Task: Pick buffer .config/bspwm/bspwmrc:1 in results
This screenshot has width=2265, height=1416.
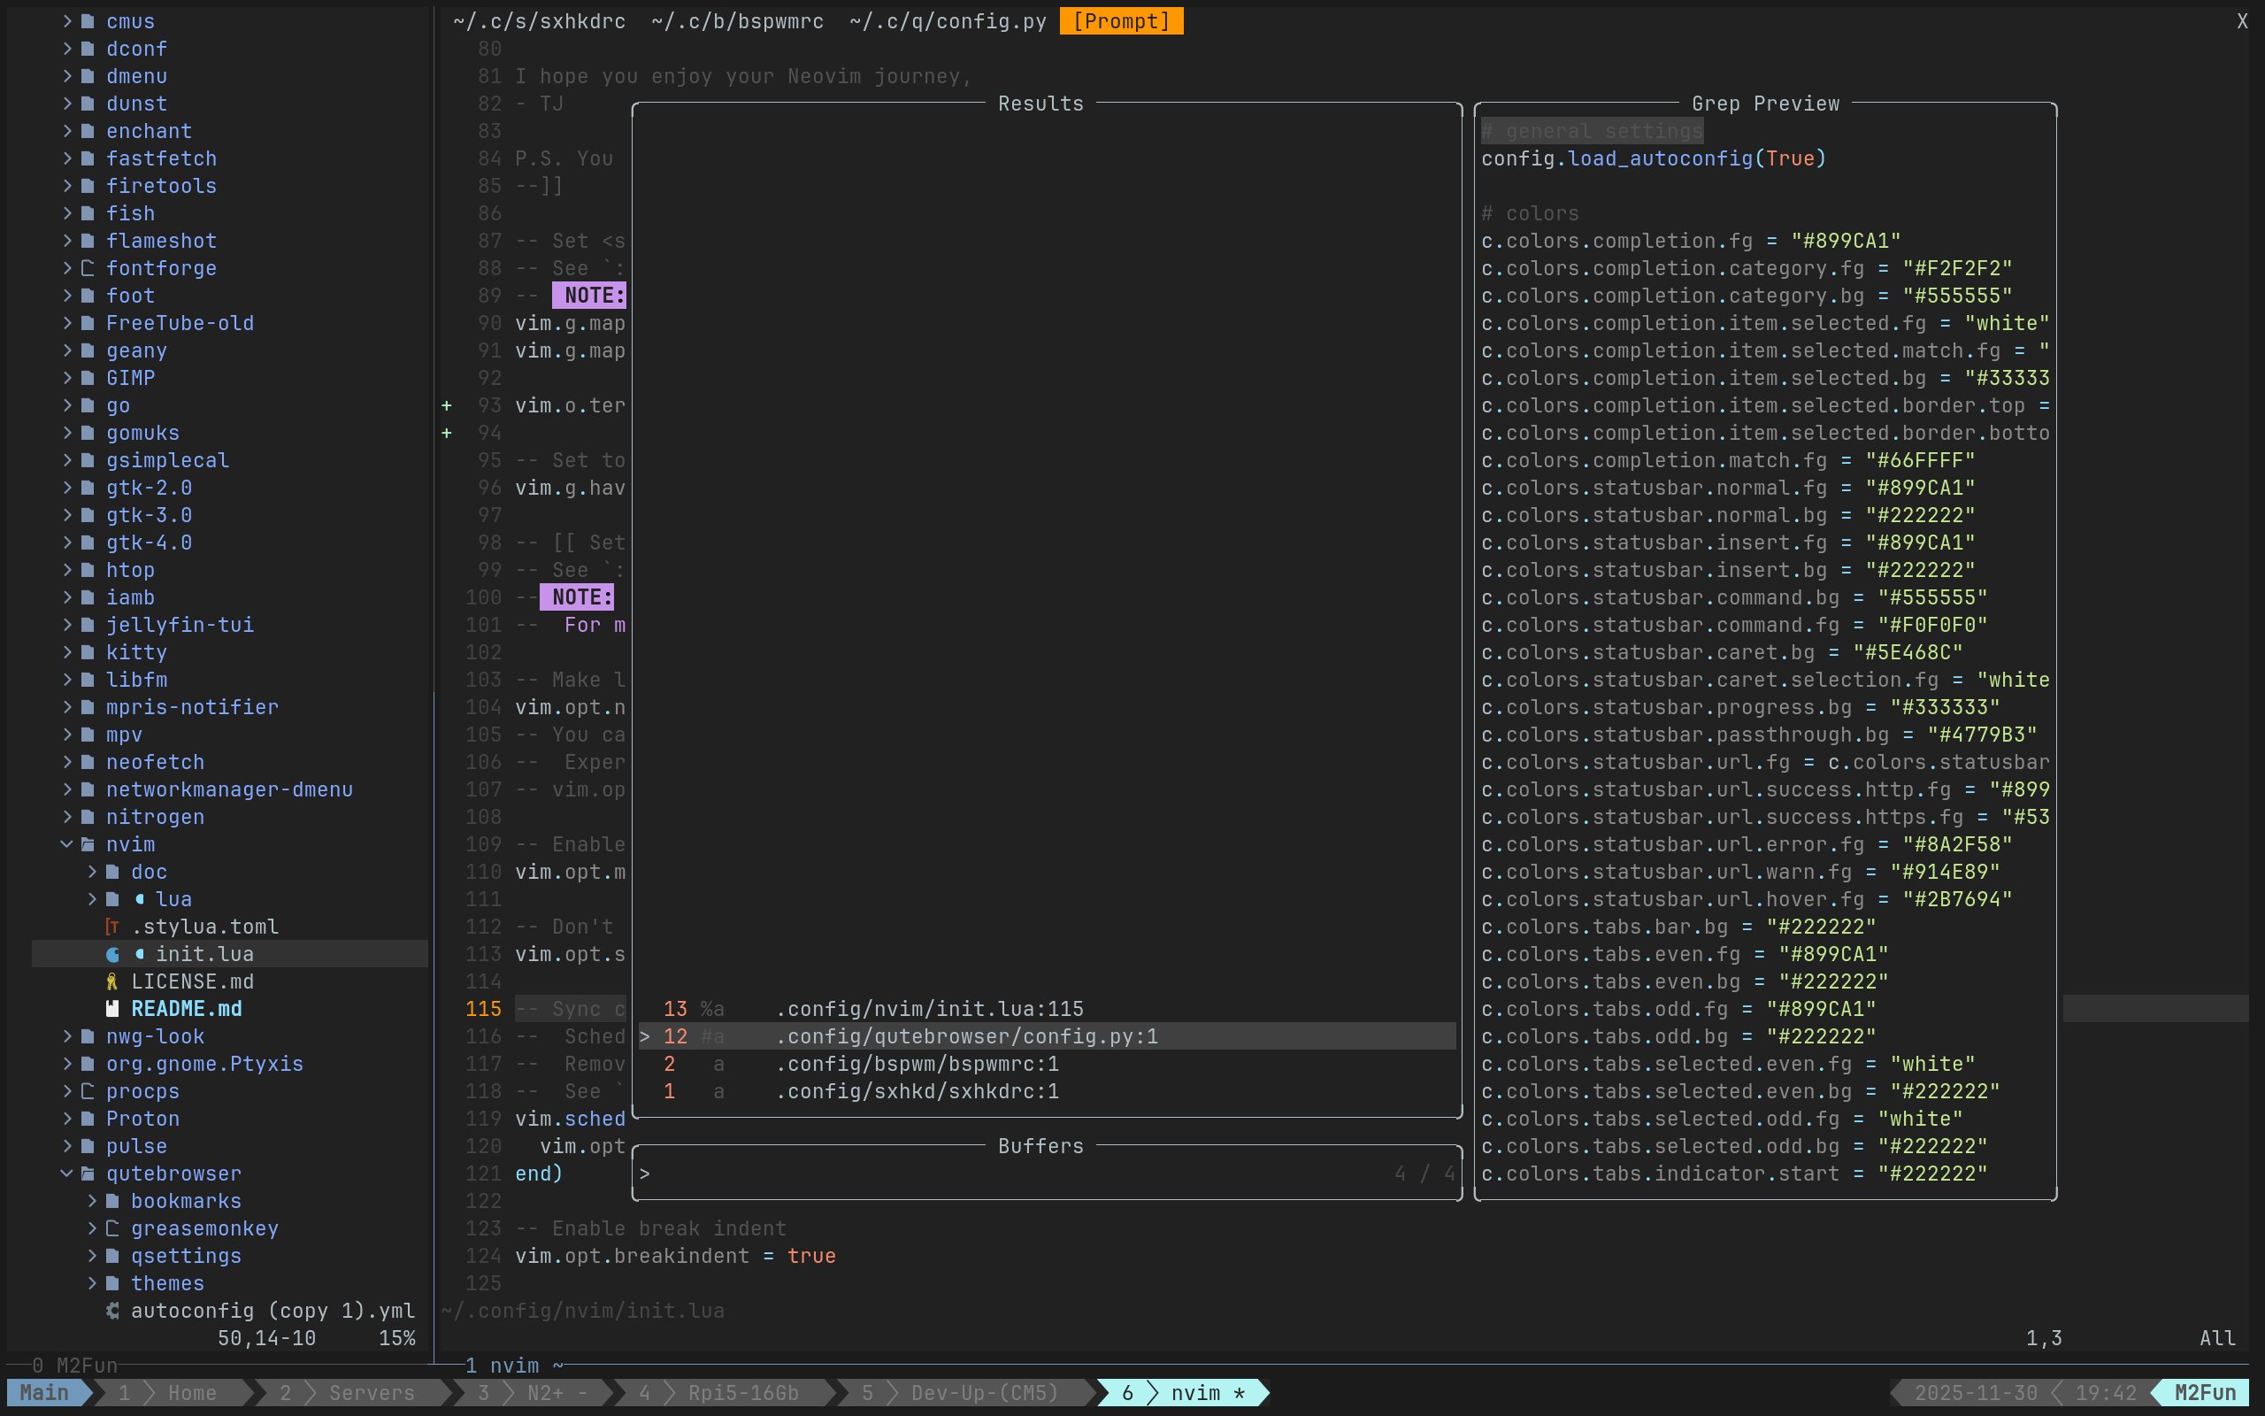Action: coord(917,1064)
